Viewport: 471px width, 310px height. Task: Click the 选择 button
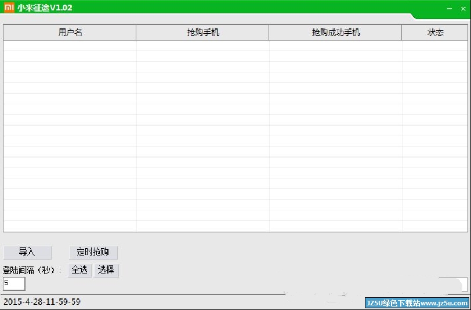pyautogui.click(x=106, y=271)
